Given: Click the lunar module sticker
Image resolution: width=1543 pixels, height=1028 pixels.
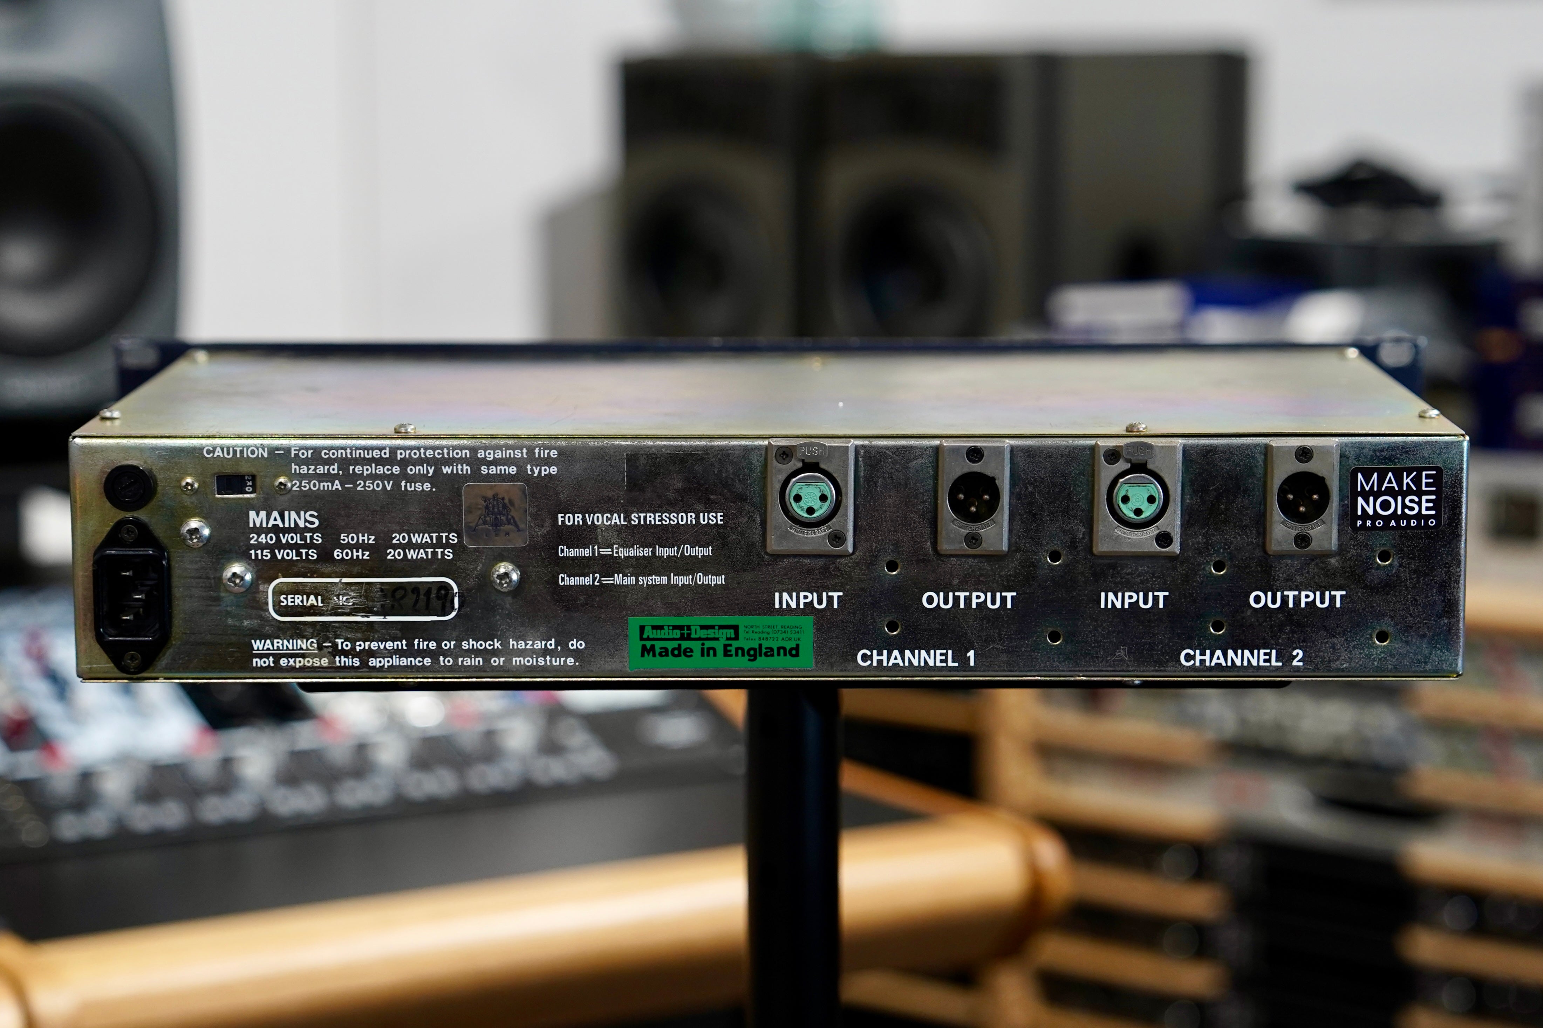Looking at the screenshot, I should click(x=495, y=515).
